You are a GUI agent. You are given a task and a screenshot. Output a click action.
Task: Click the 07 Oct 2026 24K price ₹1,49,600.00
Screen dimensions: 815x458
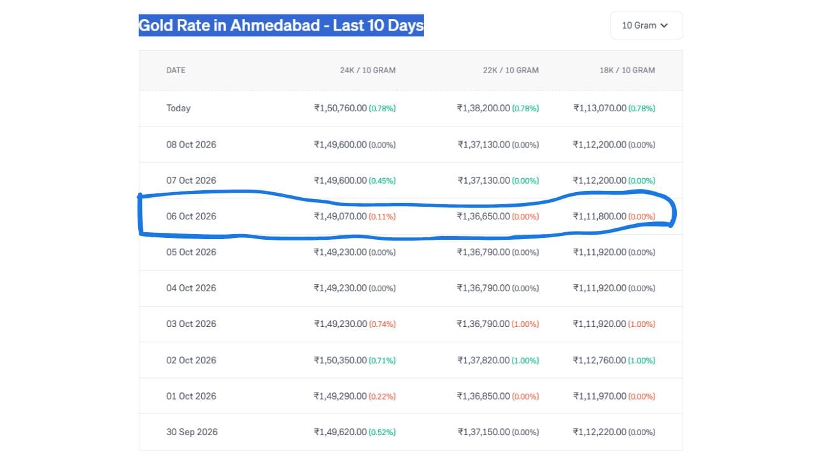point(340,181)
